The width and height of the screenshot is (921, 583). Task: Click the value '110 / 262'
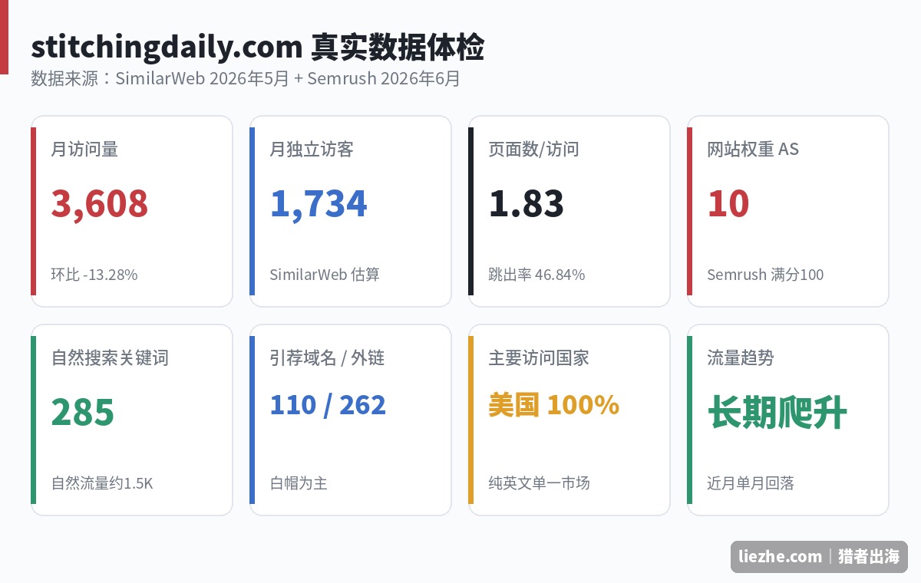328,405
